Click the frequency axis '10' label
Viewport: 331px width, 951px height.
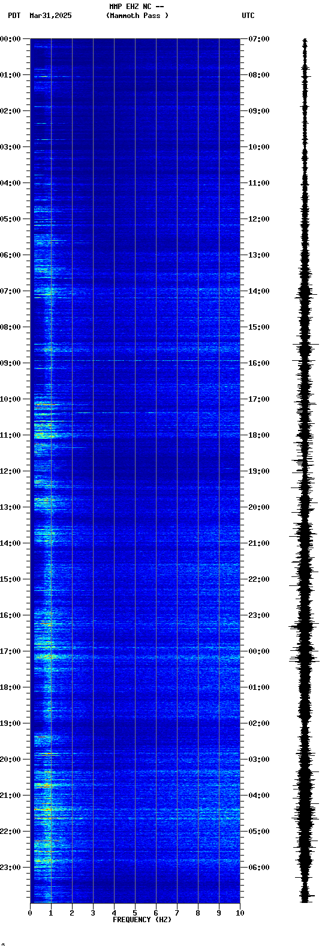pos(240,913)
